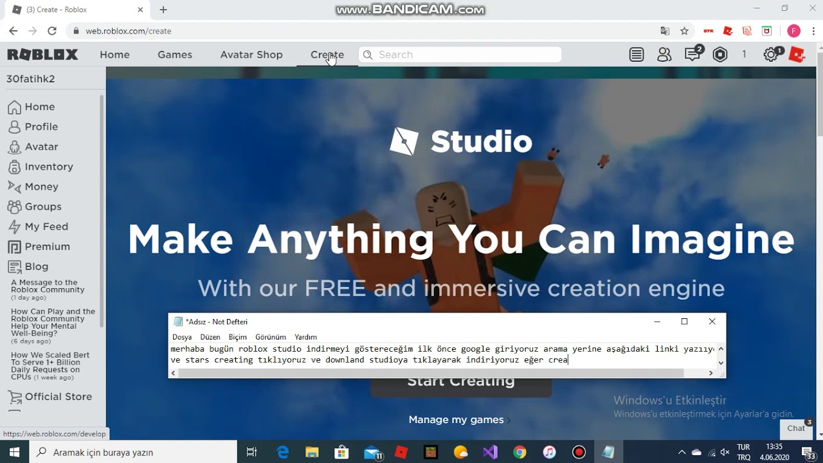
Task: Click the 30fatihk2 username in sidebar
Action: [30, 78]
